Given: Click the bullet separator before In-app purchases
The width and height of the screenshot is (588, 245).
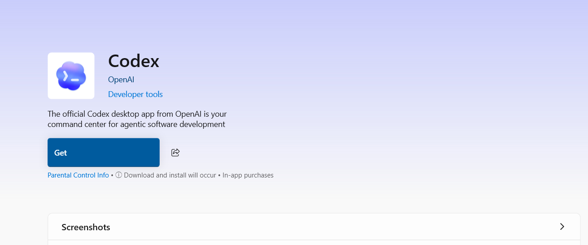Looking at the screenshot, I should 219,175.
